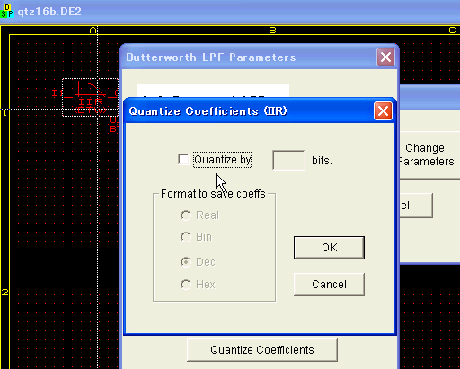Click the DSP application icon in title bar

click(7, 11)
